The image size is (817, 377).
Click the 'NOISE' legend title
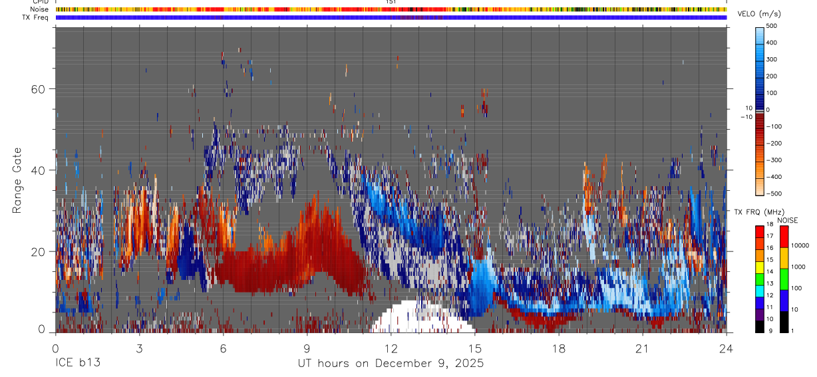(x=788, y=220)
